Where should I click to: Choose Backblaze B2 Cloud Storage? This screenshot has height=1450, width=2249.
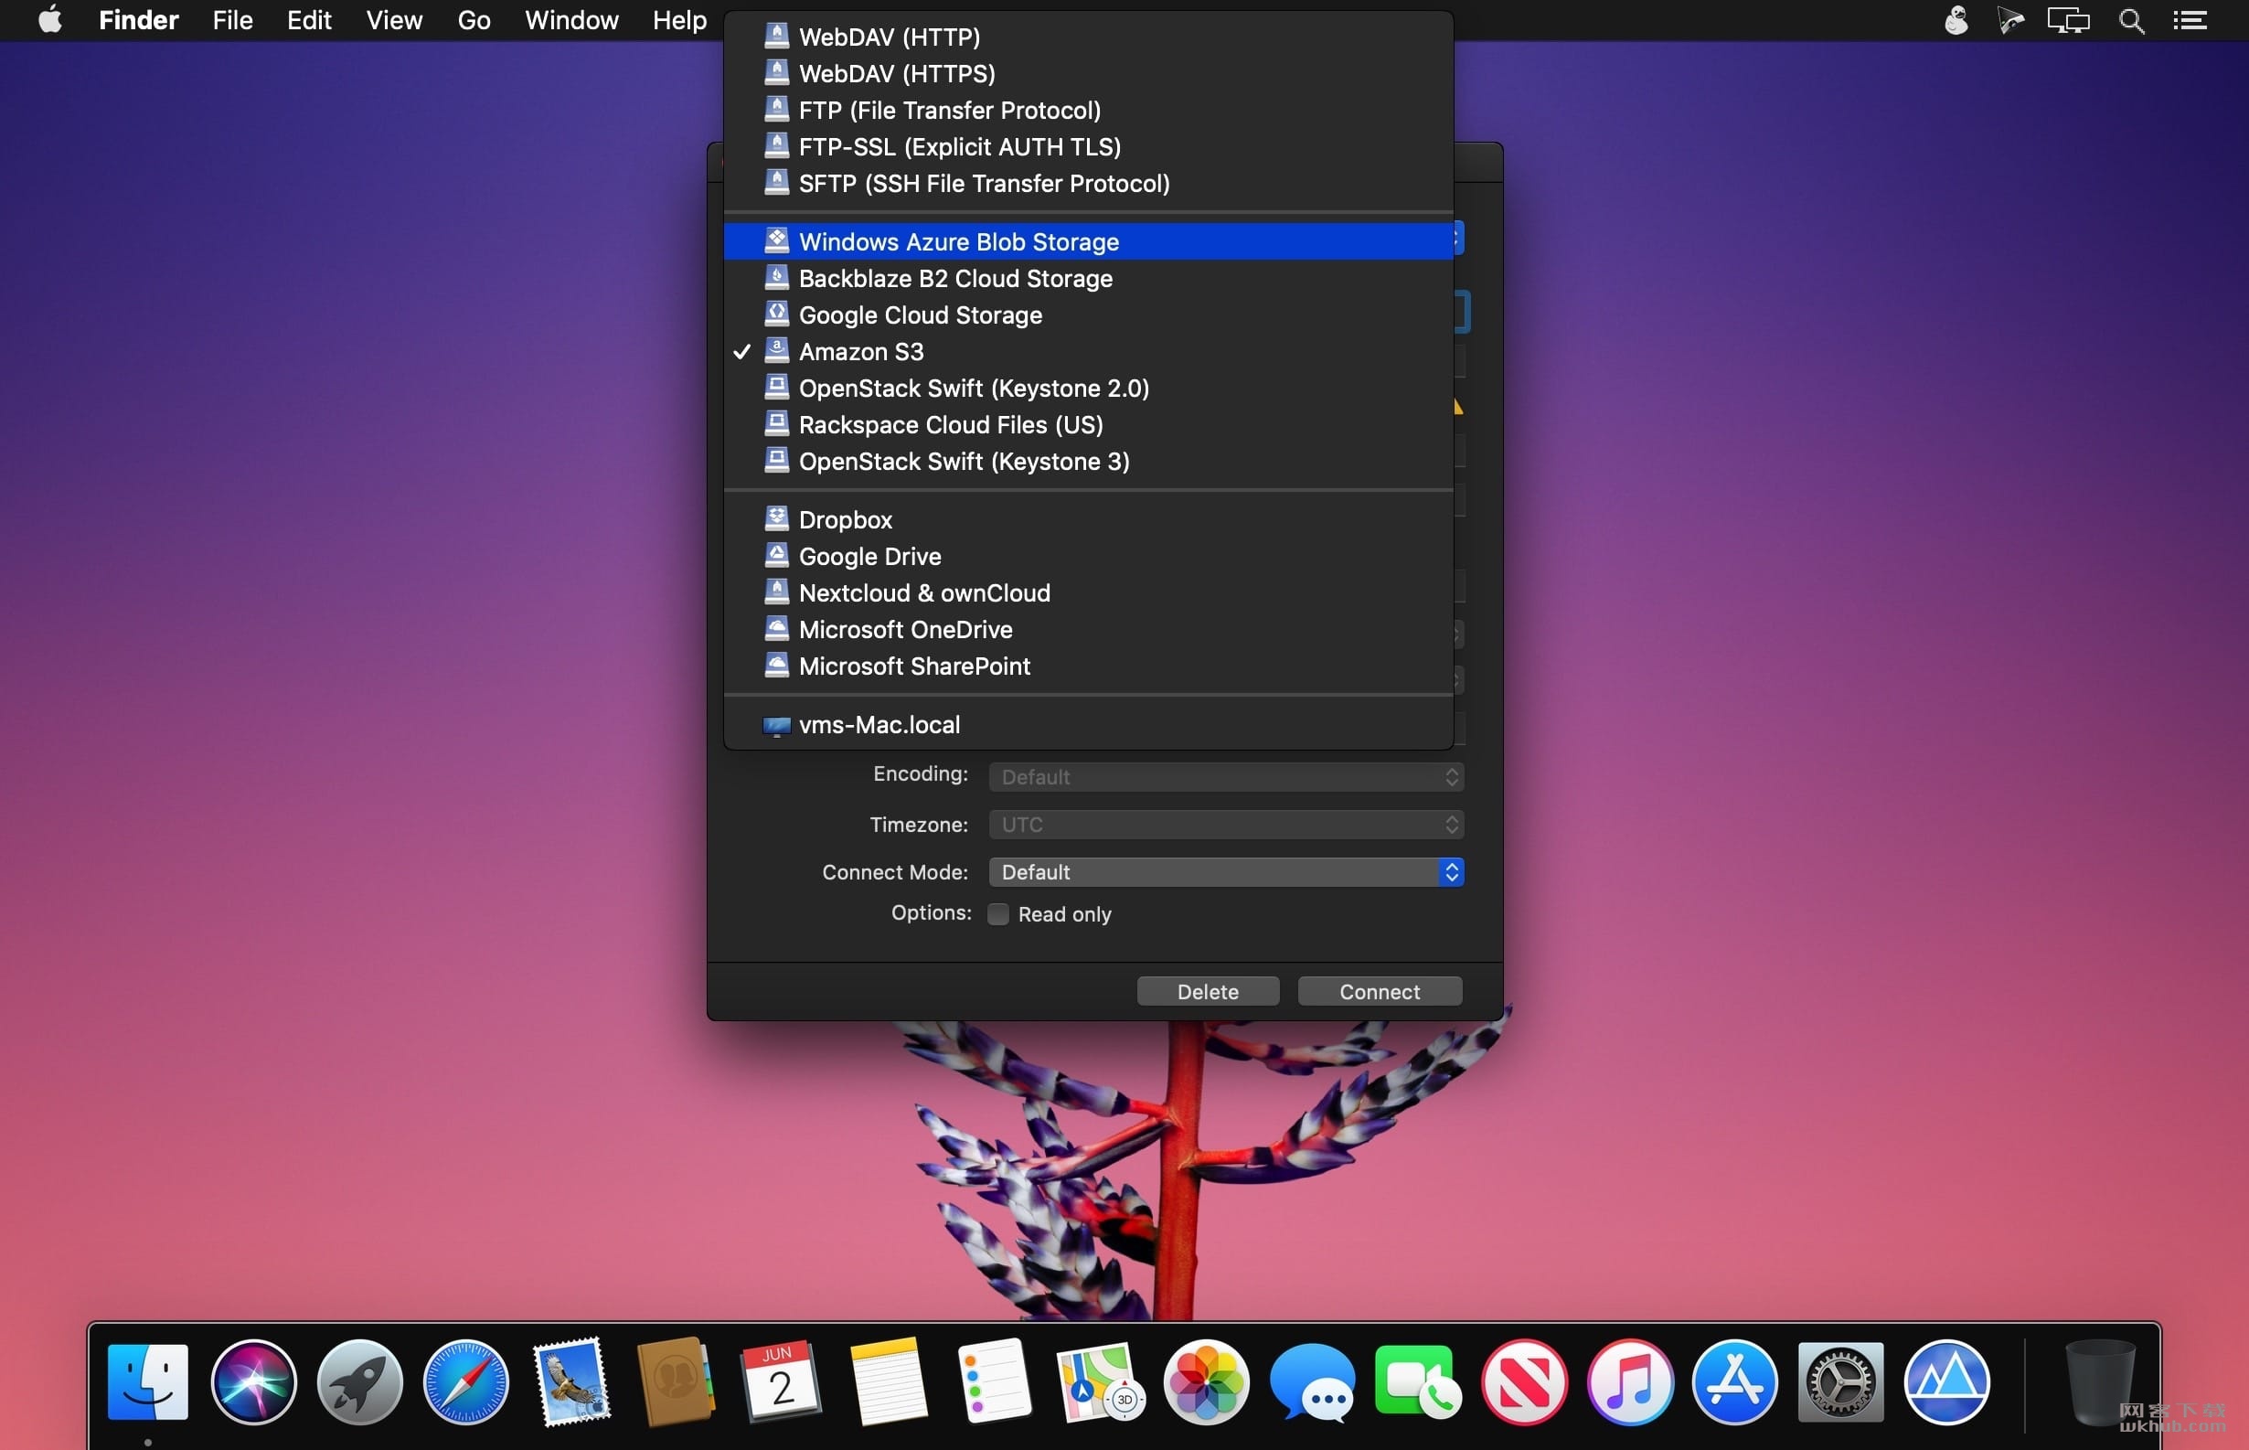[x=1088, y=279]
